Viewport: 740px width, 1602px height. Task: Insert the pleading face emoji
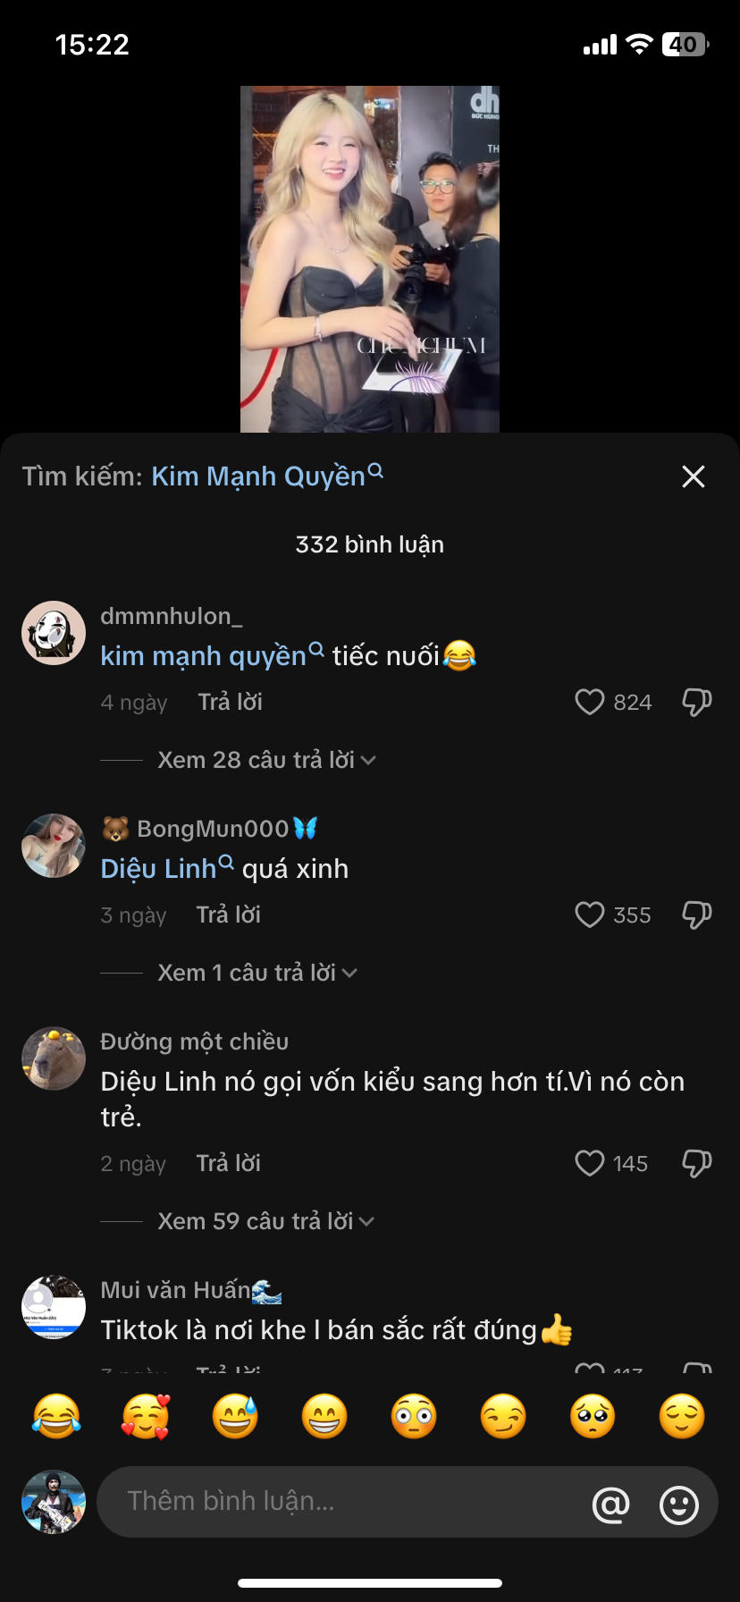click(x=593, y=1417)
